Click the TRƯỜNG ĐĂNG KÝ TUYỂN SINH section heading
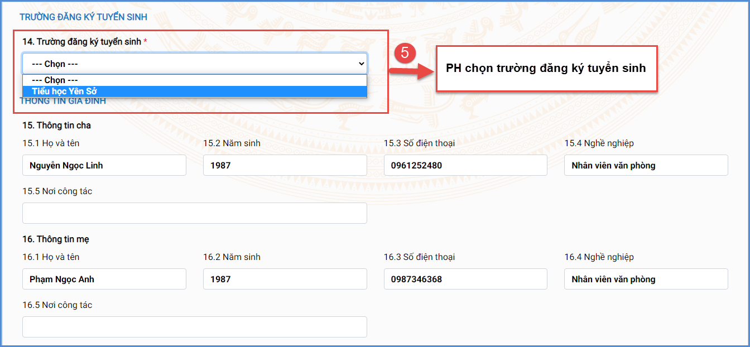 coord(83,17)
